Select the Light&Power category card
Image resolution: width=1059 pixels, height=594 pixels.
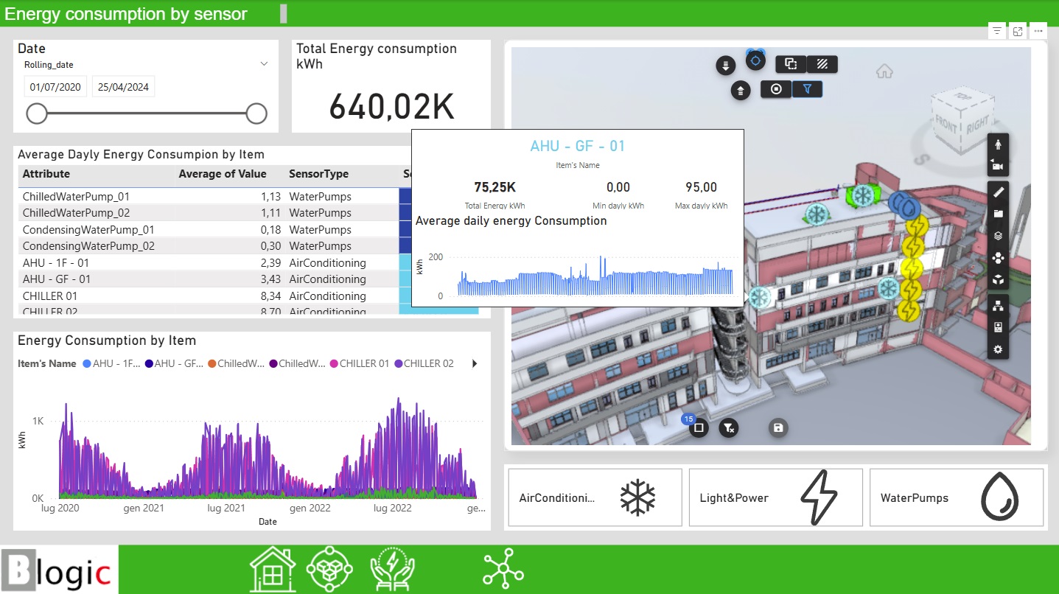[x=775, y=497]
